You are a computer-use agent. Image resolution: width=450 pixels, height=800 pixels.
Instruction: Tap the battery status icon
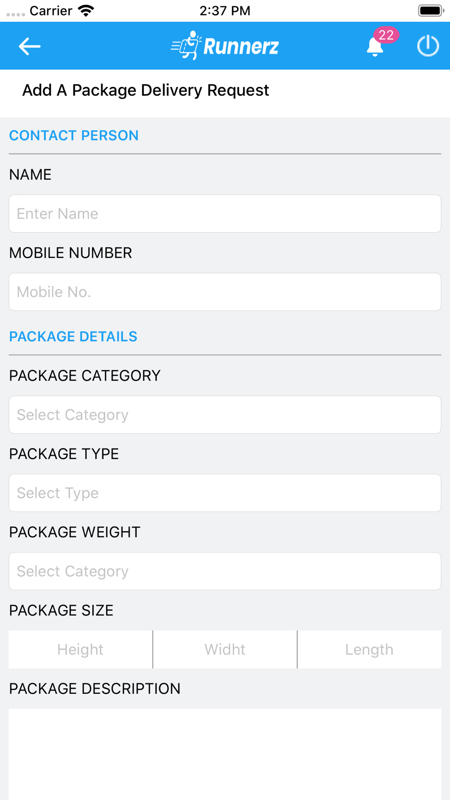pos(431,10)
